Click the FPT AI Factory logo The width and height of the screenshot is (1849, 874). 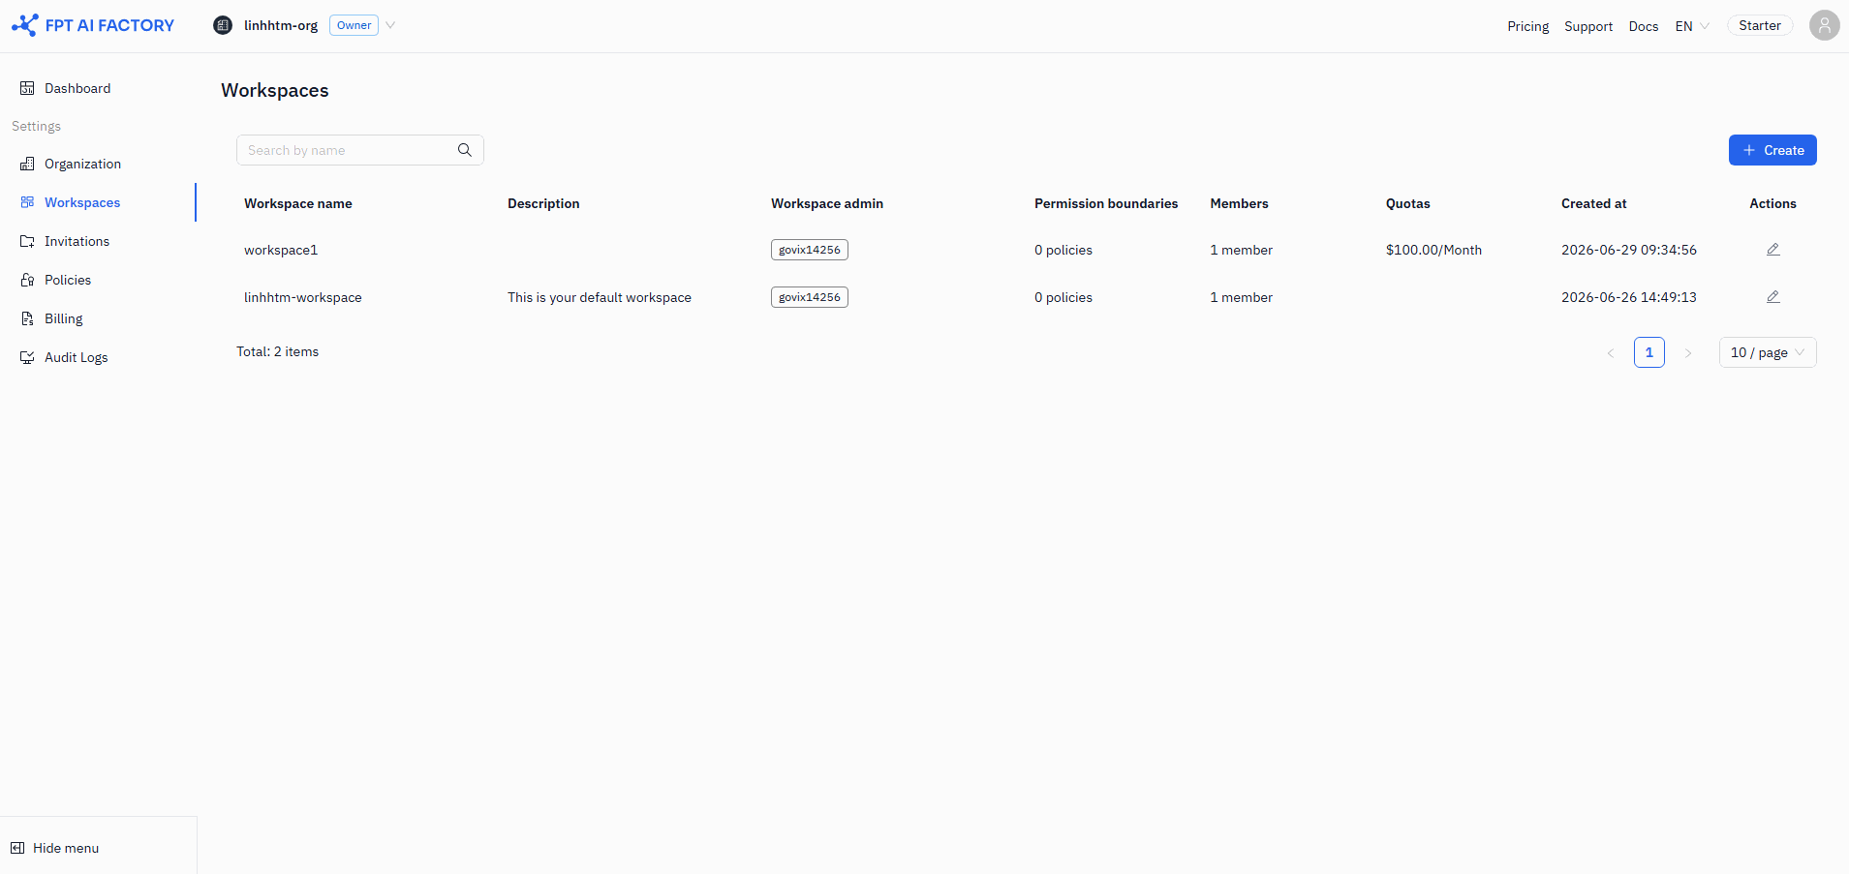tap(93, 25)
